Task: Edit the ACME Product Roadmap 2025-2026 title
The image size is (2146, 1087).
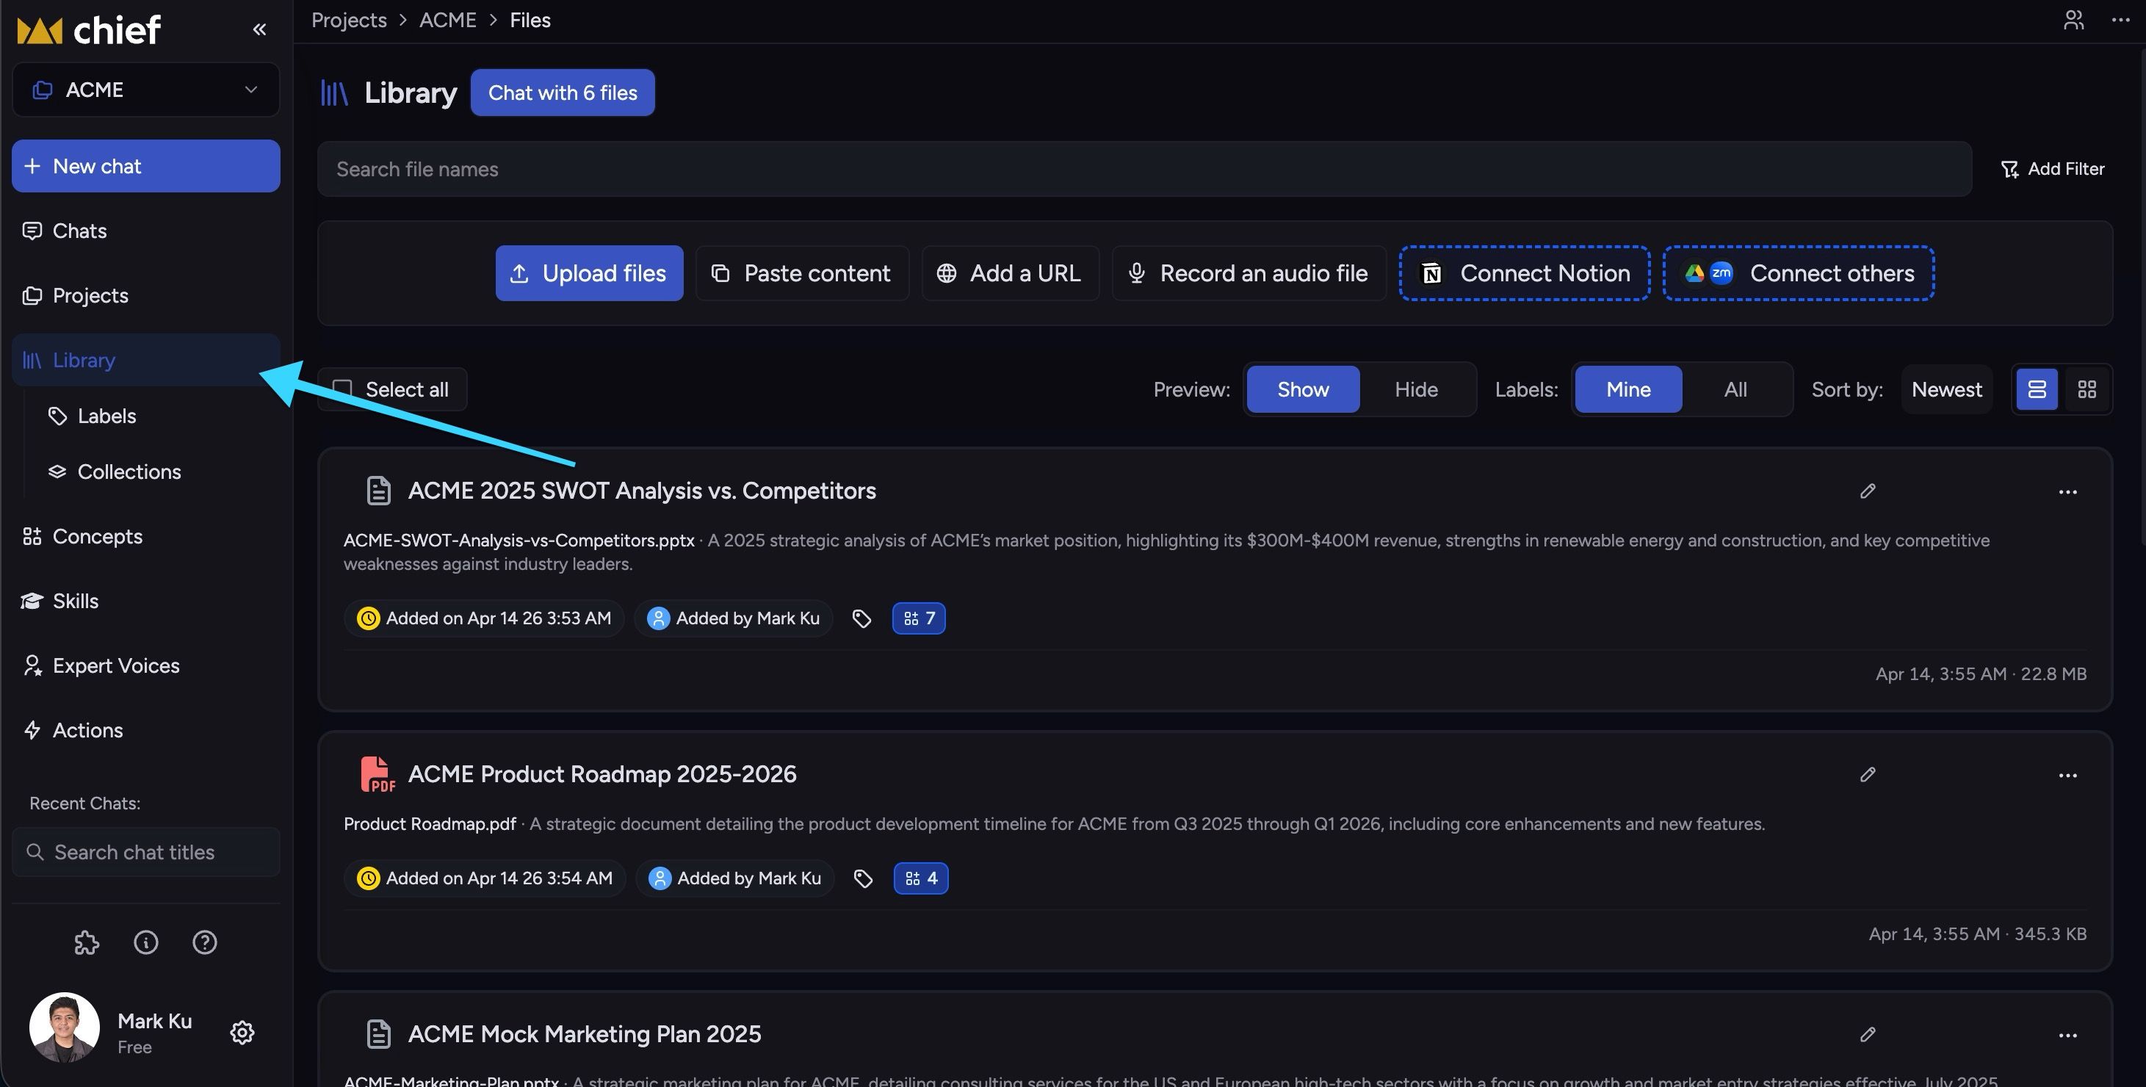Action: pos(1868,774)
